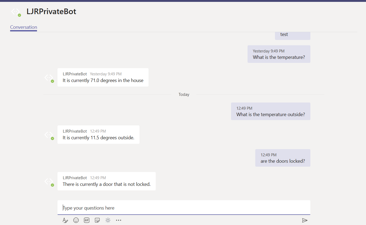Focus the 'Type your questions here' box
366x225 pixels.
pyautogui.click(x=184, y=208)
